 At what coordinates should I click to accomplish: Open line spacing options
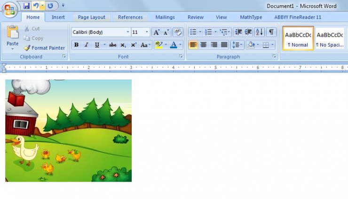point(237,45)
